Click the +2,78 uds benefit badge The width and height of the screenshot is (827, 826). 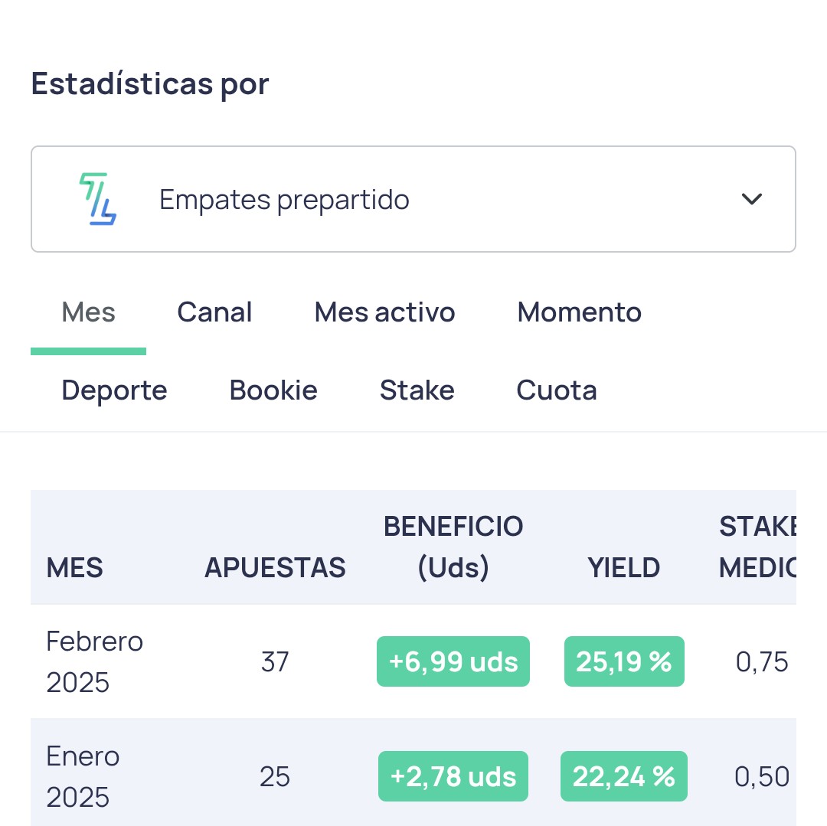[x=453, y=776]
